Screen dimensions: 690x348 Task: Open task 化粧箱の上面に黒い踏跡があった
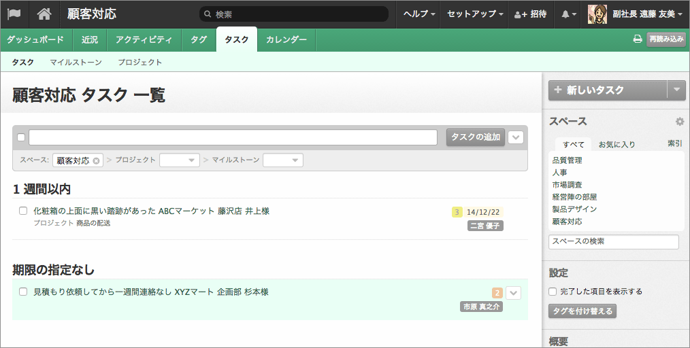pos(151,211)
